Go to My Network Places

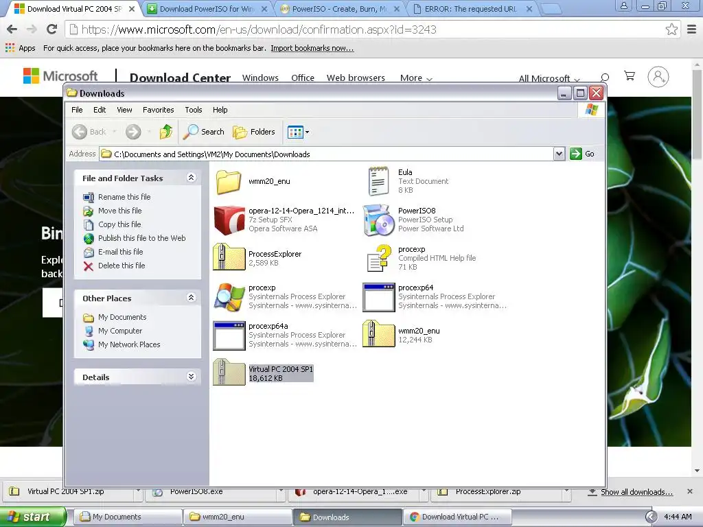pyautogui.click(x=129, y=344)
